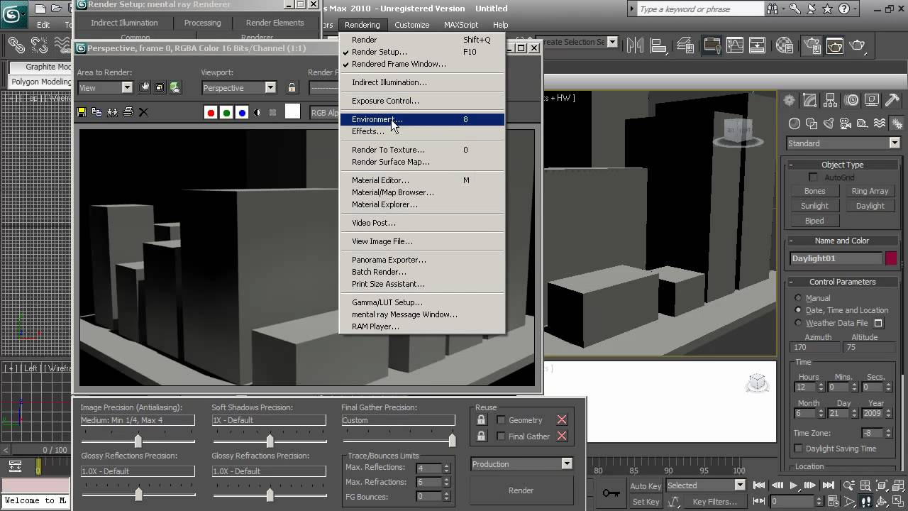Collapse the Object Type rollout
The image size is (908, 511).
click(843, 165)
